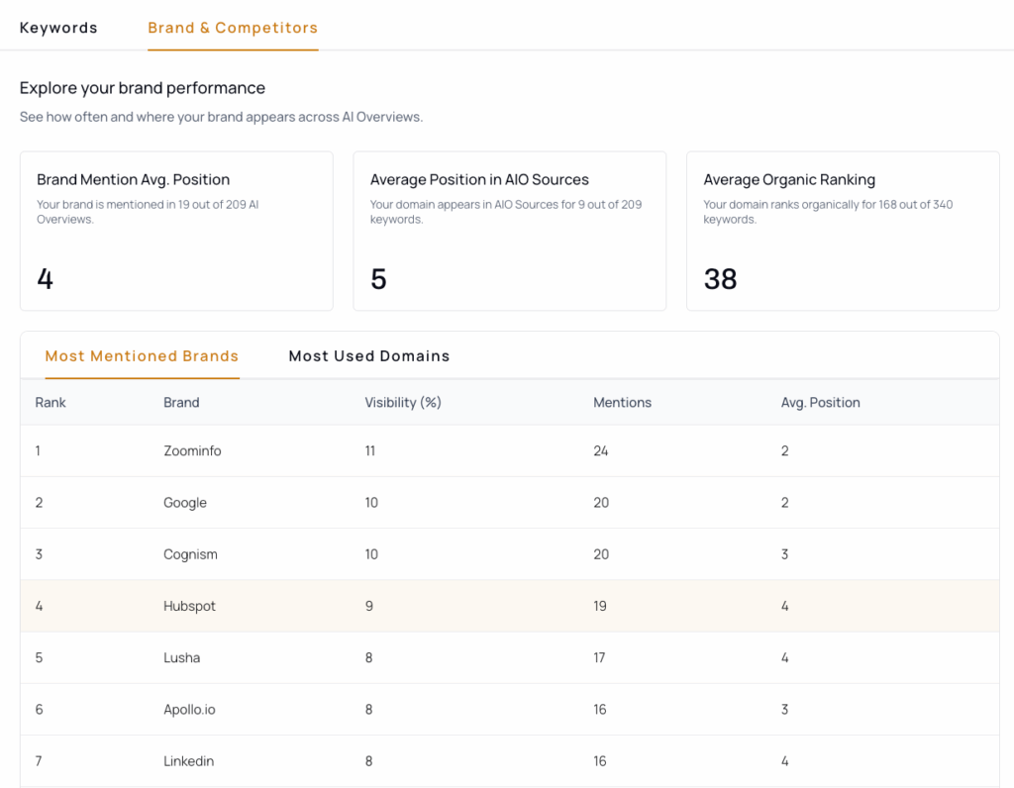Click the 'mentioned in 19 out of 209' description
The width and height of the screenshot is (1014, 788).
pos(148,212)
